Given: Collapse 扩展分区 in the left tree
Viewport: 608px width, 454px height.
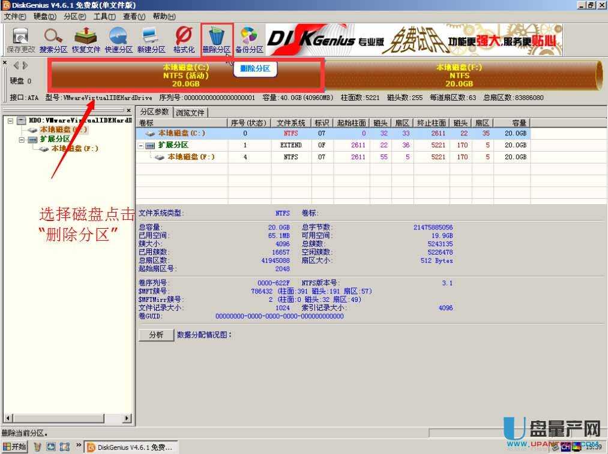Looking at the screenshot, I should (x=22, y=140).
